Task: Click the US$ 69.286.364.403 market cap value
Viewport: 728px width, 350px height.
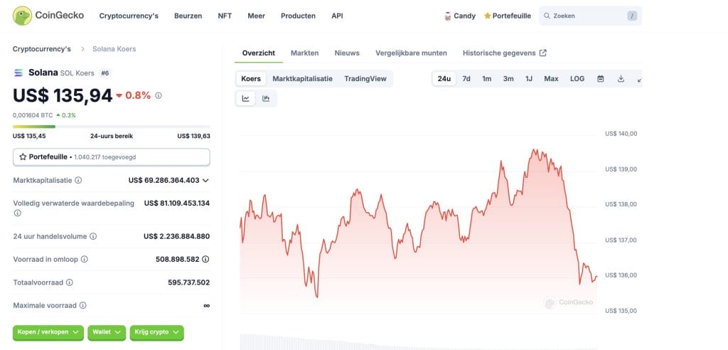Action: 164,181
